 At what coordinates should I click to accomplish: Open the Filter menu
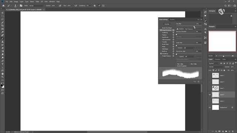tap(37, 1)
